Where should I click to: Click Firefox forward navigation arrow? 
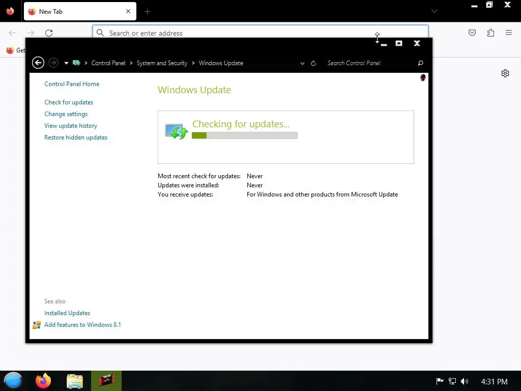click(31, 33)
